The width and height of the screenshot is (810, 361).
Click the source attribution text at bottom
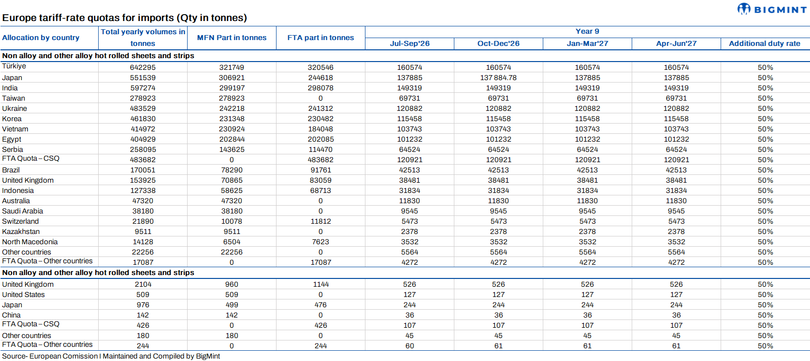111,356
